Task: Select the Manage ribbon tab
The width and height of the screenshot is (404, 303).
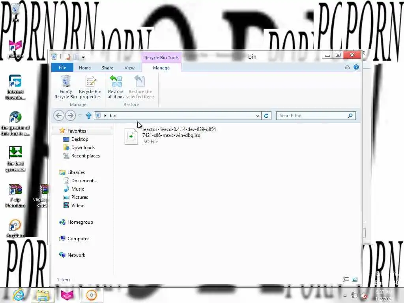Action: [x=161, y=68]
